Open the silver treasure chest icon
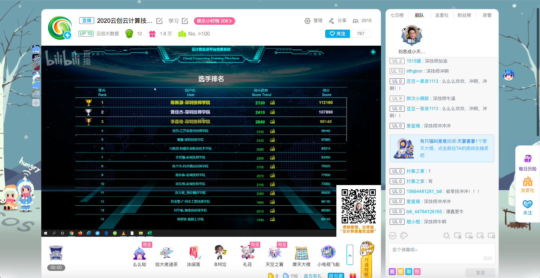Screen dimensions: 540x278 pyautogui.click(x=56, y=253)
